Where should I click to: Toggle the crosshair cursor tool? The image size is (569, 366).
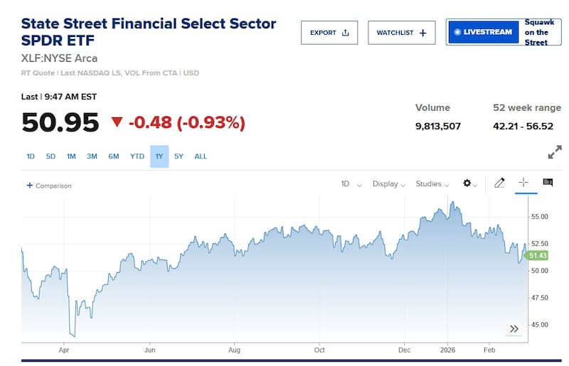(x=523, y=183)
